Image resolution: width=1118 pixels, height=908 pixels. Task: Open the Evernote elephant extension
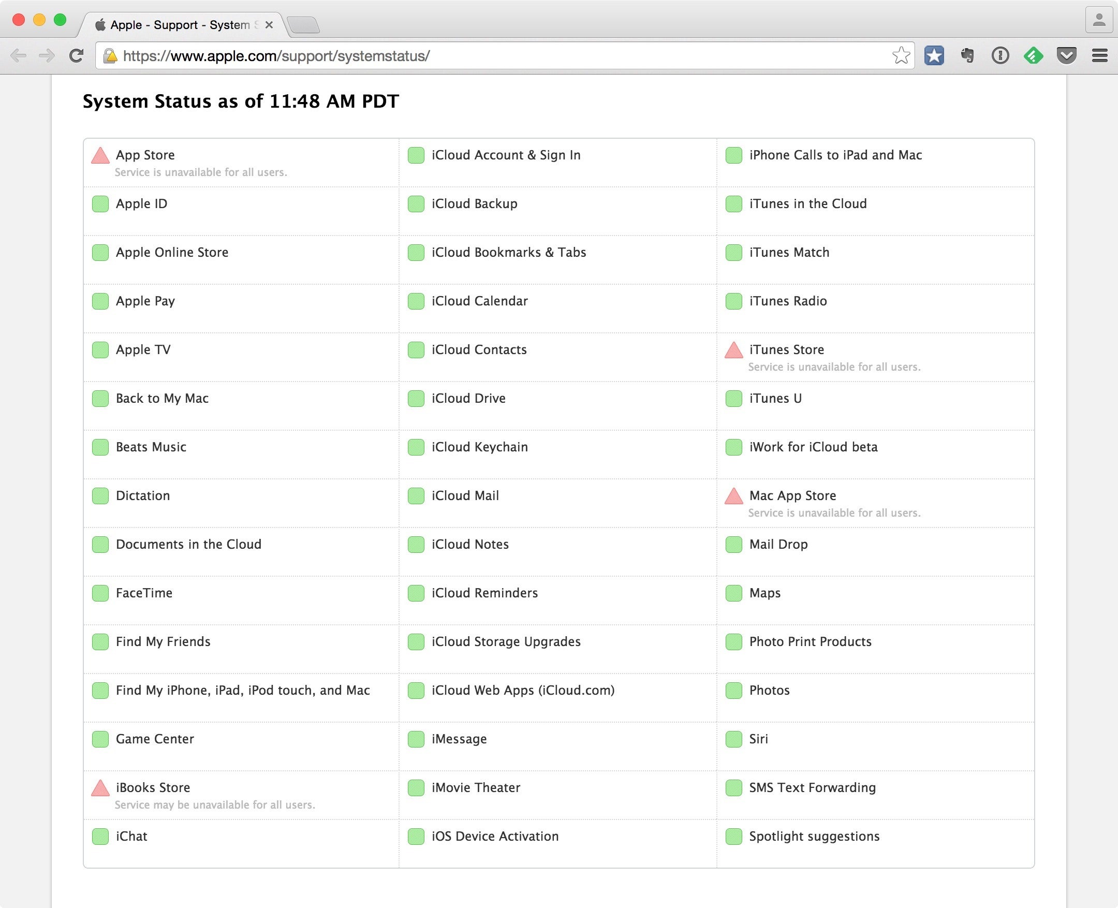point(967,55)
